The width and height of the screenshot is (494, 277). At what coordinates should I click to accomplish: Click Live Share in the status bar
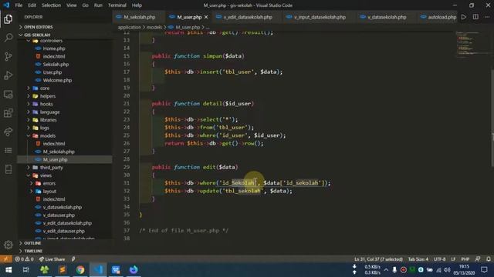(x=52, y=259)
